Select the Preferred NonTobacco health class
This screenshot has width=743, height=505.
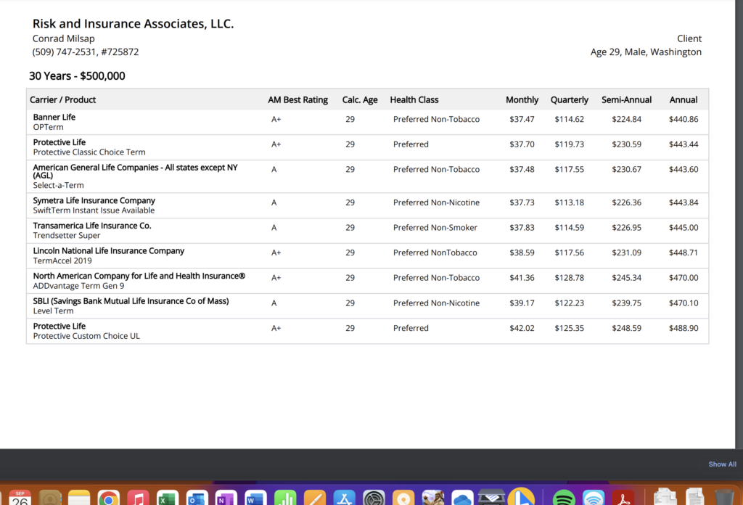(x=435, y=253)
